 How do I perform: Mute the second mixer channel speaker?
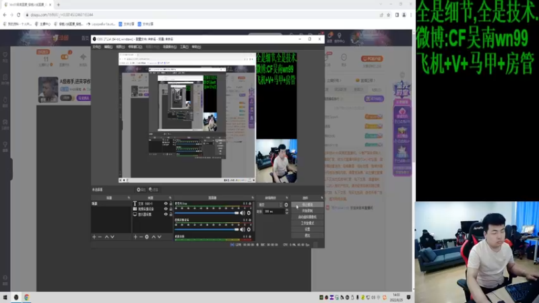coord(243,230)
